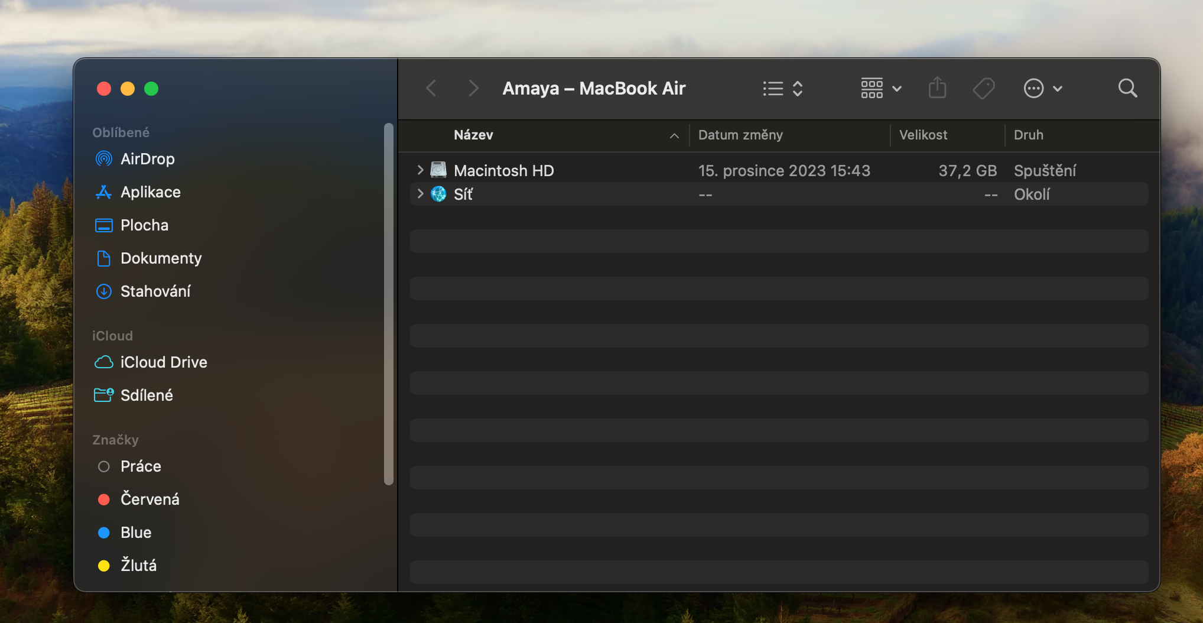Close the Finder window with red button

(x=104, y=89)
